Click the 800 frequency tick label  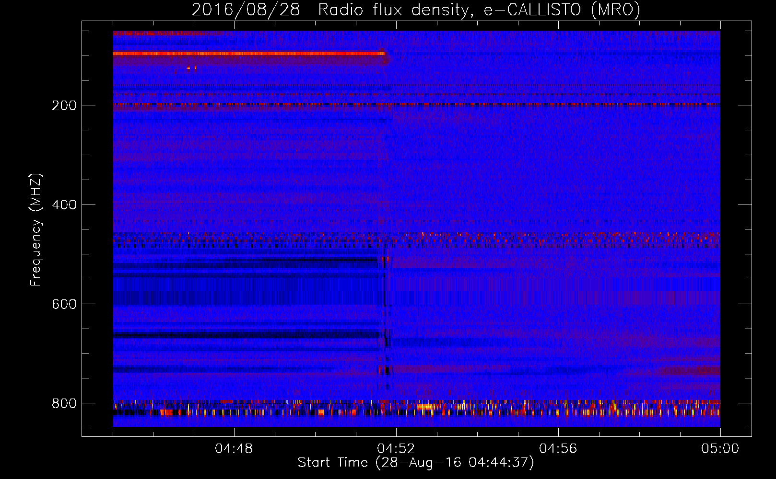tap(64, 404)
